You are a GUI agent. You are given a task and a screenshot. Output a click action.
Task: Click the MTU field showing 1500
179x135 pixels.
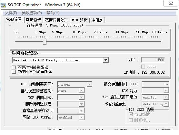[153, 60]
